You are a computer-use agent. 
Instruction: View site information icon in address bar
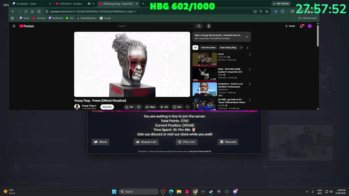(x=47, y=11)
